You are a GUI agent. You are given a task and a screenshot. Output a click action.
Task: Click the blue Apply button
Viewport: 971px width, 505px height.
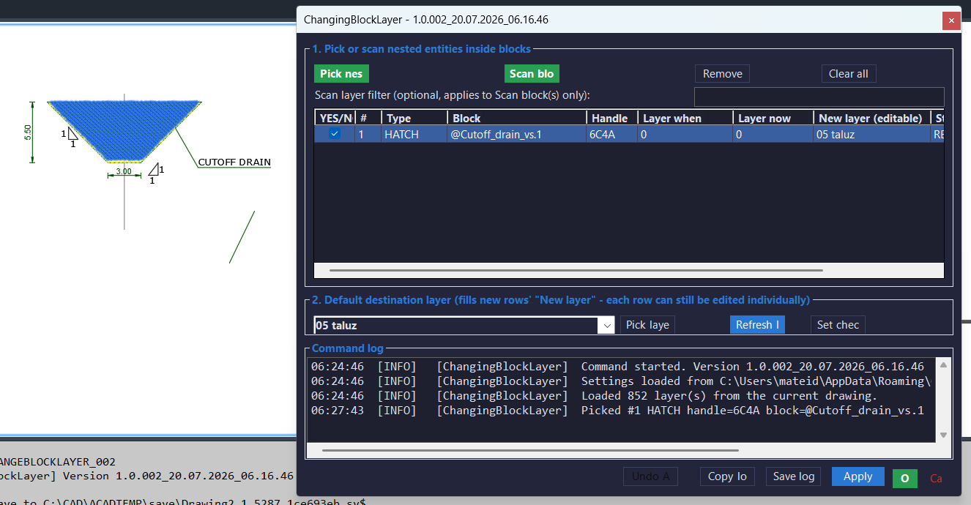pyautogui.click(x=857, y=476)
